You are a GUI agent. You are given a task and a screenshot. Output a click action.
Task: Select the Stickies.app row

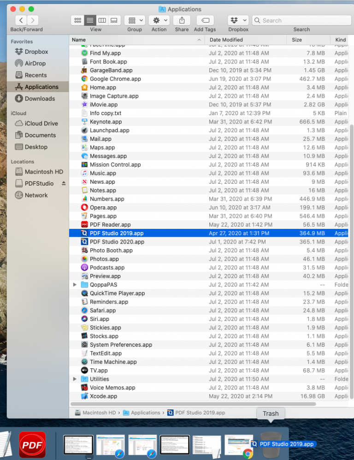point(209,327)
